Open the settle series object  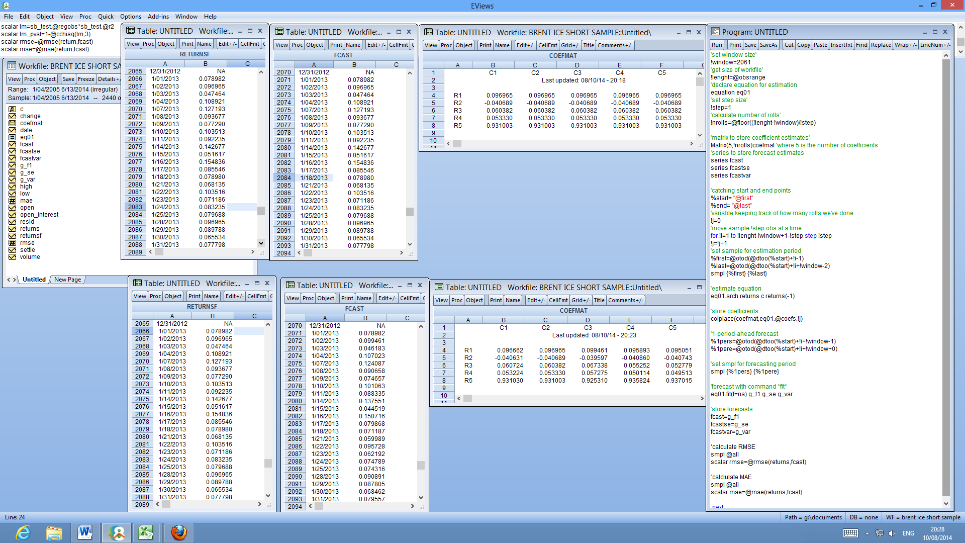(28, 250)
